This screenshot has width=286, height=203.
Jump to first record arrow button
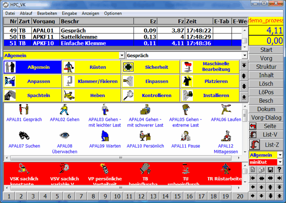pos(254,178)
